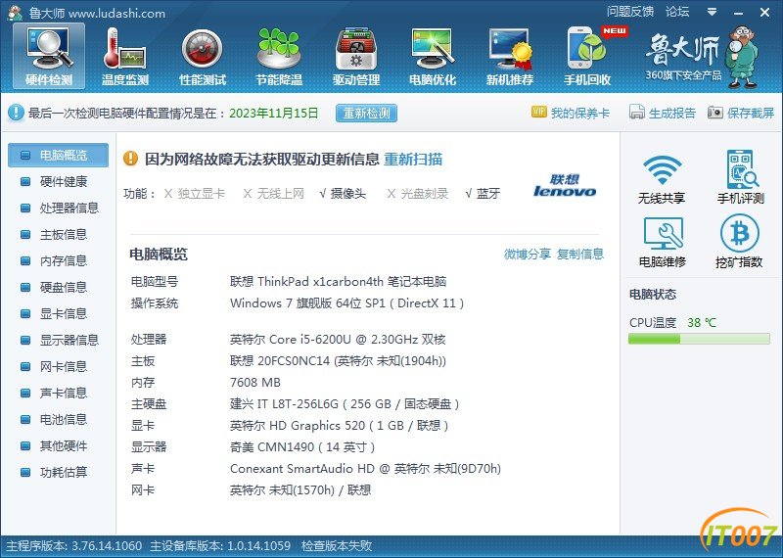Click the orange warning icon beside network error
This screenshot has width=783, height=558.
coord(130,159)
